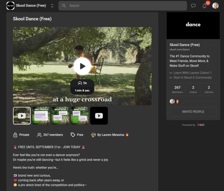Open the chat messages icon
This screenshot has width=224, height=191.
[193, 6]
